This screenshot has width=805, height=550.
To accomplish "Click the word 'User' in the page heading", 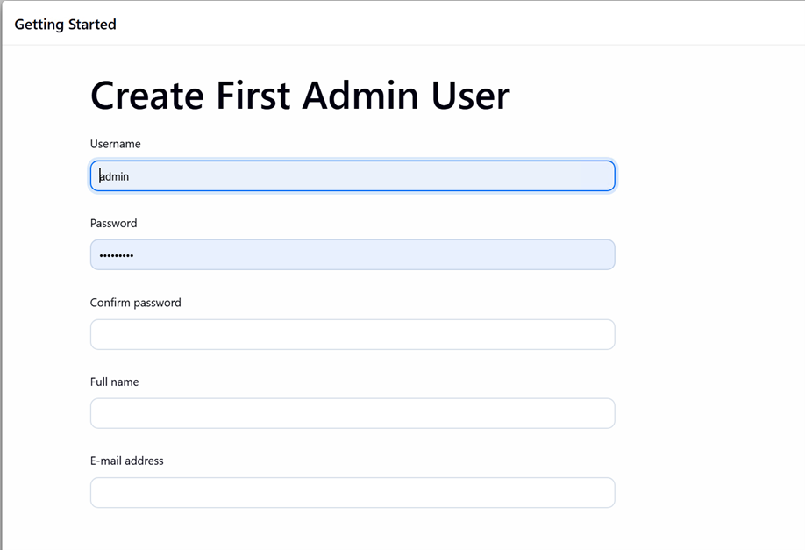I will point(470,95).
